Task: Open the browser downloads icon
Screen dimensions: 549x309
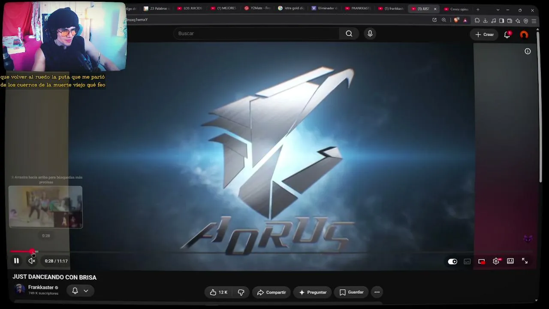Action: [x=485, y=21]
